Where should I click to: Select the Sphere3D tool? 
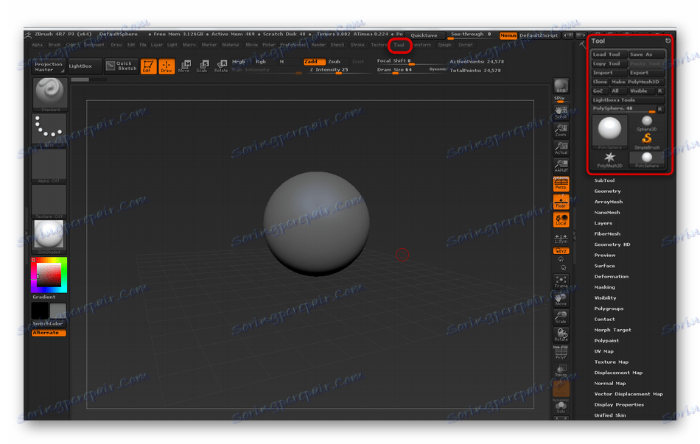[646, 124]
